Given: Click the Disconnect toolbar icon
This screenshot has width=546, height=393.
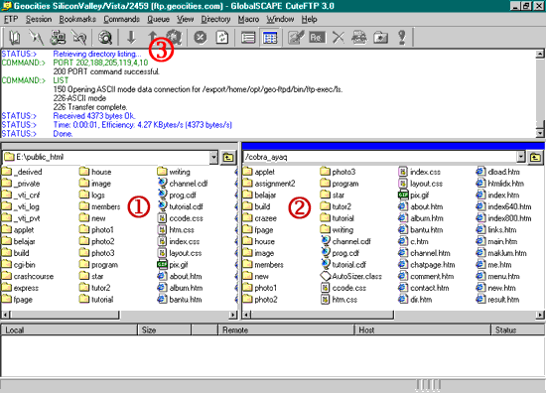Looking at the screenshot, I should pyautogui.click(x=78, y=38).
